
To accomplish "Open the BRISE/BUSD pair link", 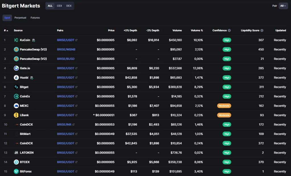I will [x=66, y=59].
